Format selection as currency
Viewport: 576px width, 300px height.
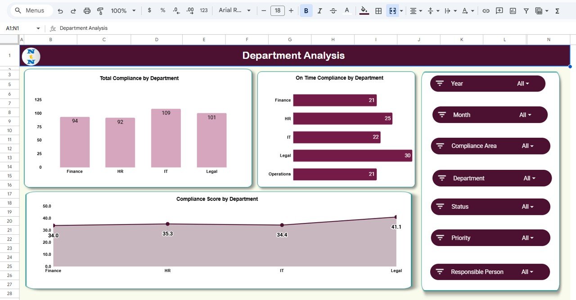coord(149,10)
